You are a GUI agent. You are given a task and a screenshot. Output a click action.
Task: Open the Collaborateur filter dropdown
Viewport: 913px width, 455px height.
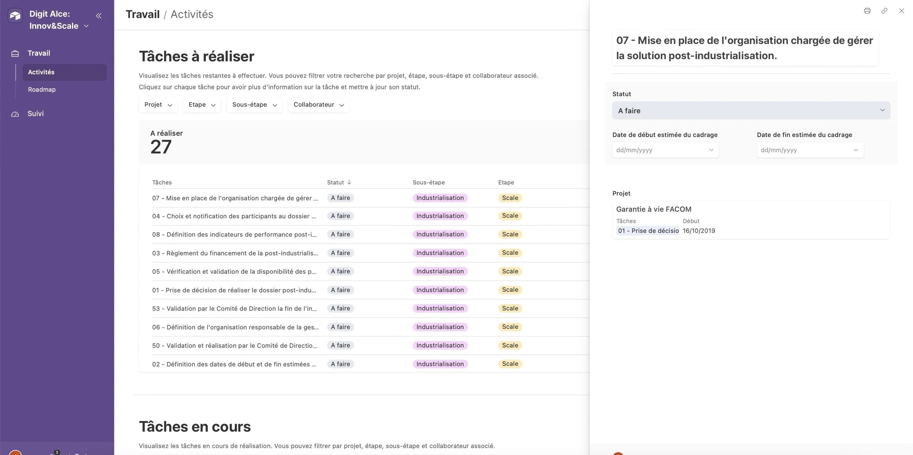pos(318,105)
